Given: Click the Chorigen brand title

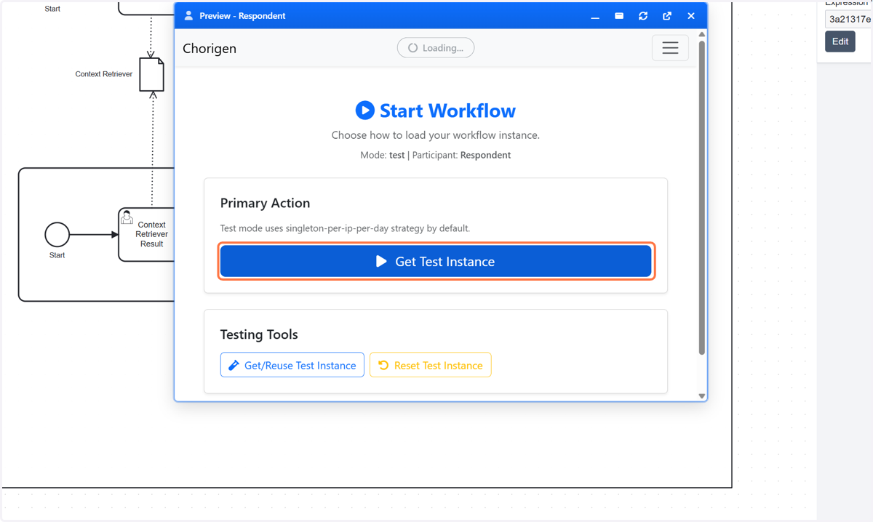Looking at the screenshot, I should coord(210,49).
